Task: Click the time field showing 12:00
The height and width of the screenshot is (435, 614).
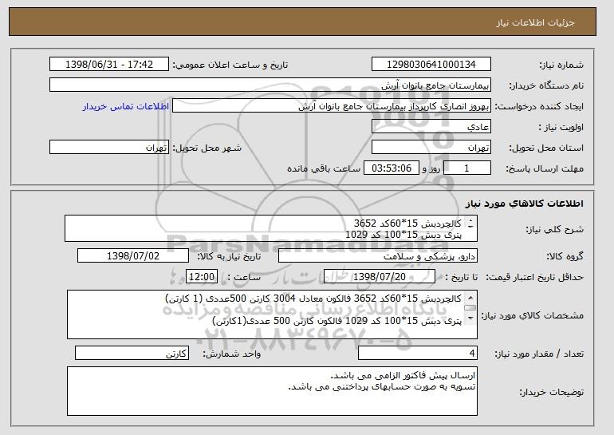Action: [x=202, y=277]
